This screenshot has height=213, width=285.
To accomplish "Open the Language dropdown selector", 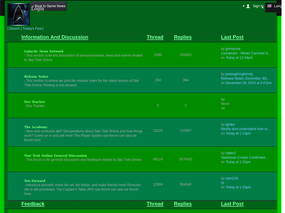I will coord(277,6).
